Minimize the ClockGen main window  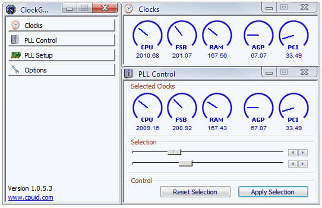pos(70,9)
